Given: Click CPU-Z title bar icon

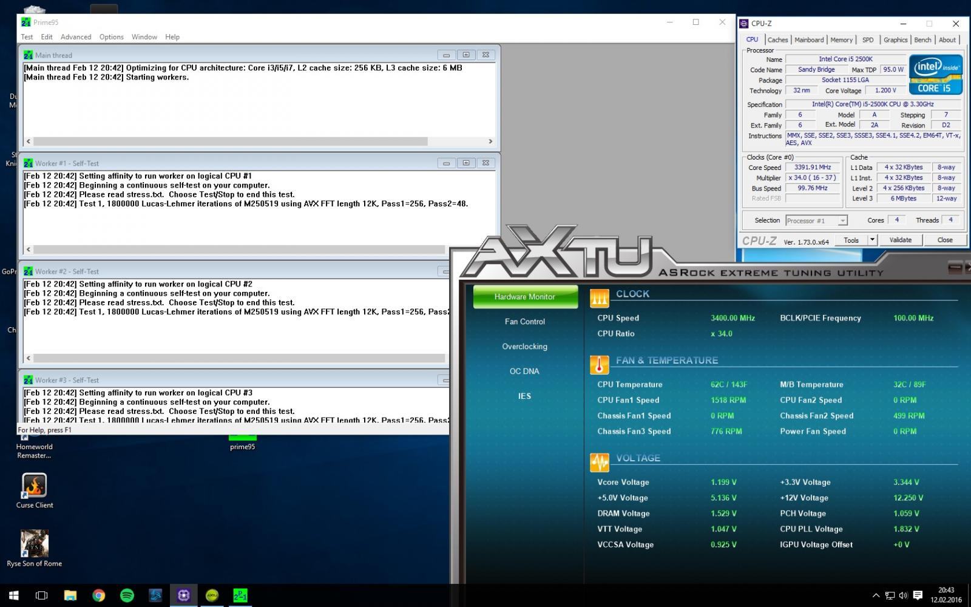Looking at the screenshot, I should pyautogui.click(x=744, y=24).
